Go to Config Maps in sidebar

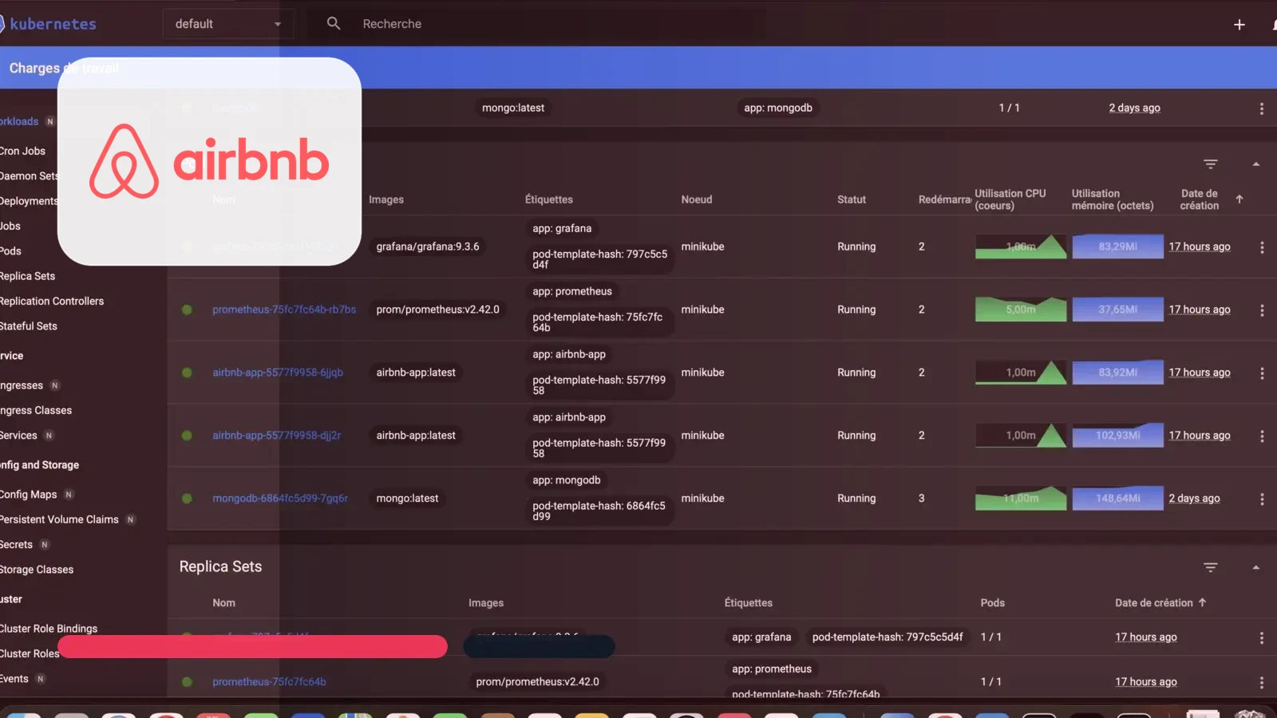(x=29, y=495)
